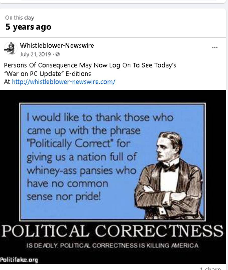
Task: Click the Politifake.org watermark
Action: coord(19,260)
